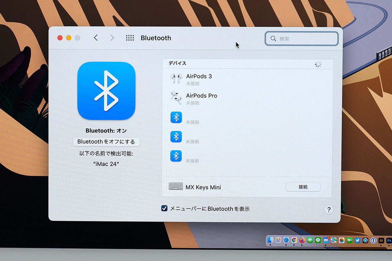Launch Safari from the Dock
This screenshot has width=392, height=261.
(x=286, y=240)
